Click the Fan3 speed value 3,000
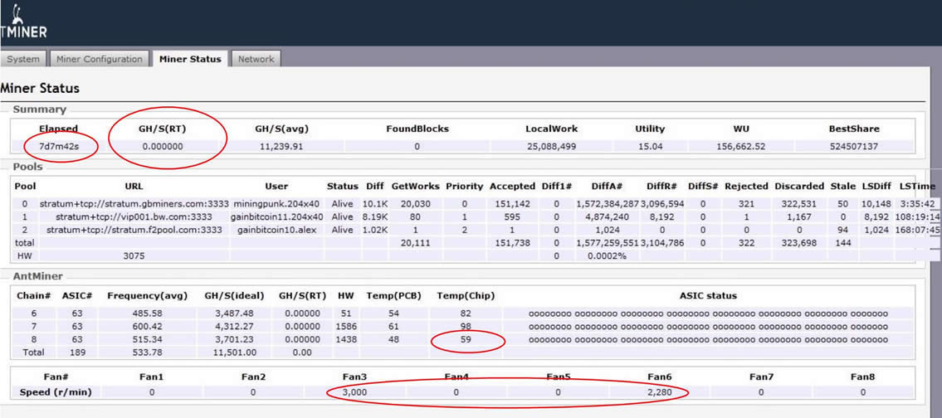This screenshot has height=418, width=942. tap(355, 392)
